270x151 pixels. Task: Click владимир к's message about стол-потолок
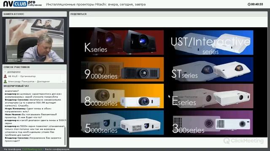point(35,130)
